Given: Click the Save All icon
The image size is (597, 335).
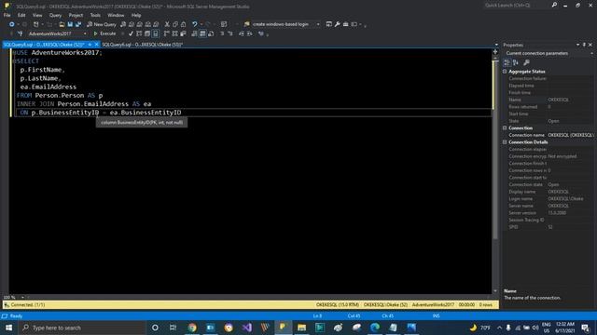Looking at the screenshot, I should tap(78, 24).
